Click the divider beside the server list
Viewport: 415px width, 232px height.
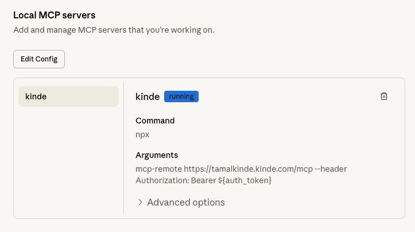point(123,149)
